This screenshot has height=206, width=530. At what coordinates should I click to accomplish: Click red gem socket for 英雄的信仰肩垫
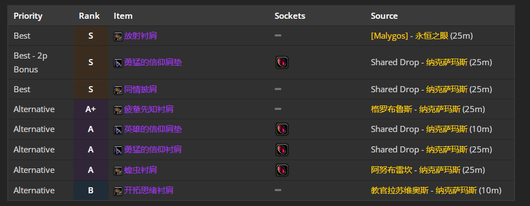(x=282, y=129)
